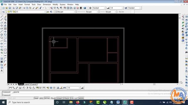Screen dimensions: 188x105
Task: Click the Zoom Realtime magnifier icon
Action: click(x=55, y=8)
